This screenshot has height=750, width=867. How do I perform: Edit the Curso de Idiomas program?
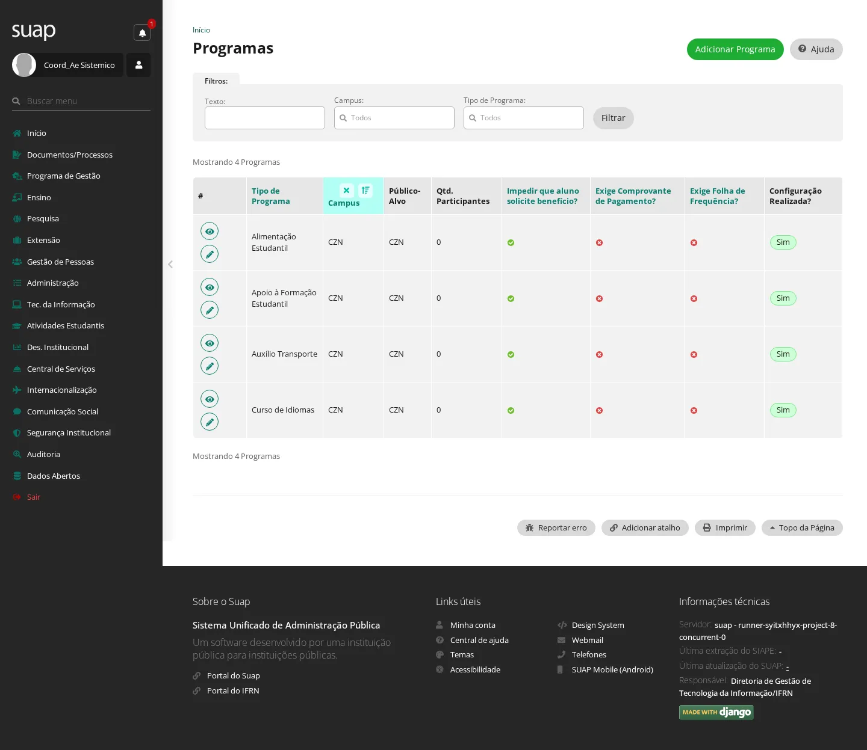210,422
